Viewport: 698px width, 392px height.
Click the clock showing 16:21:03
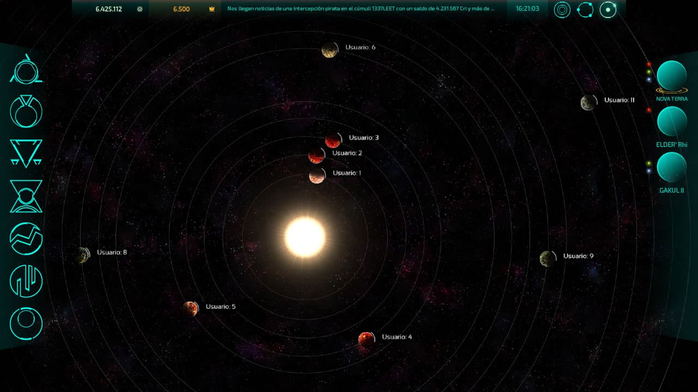pos(527,9)
